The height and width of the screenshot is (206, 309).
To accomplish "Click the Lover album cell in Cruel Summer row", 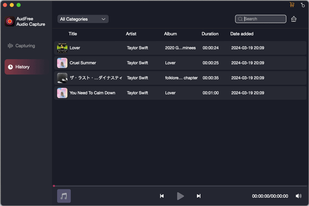I will coord(170,63).
